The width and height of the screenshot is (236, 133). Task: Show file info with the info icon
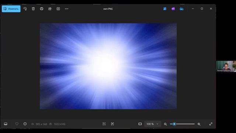(25, 124)
